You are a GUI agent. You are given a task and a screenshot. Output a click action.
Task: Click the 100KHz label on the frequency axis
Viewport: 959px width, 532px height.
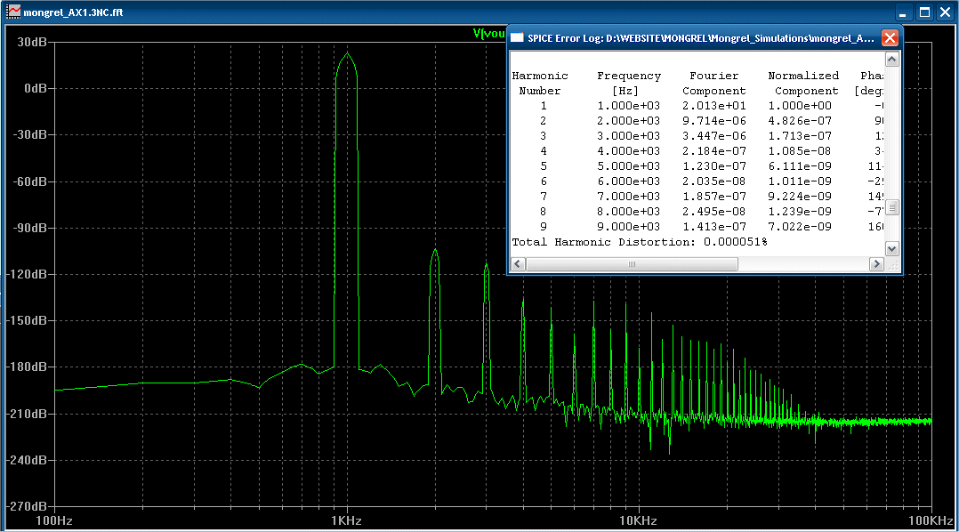click(931, 521)
